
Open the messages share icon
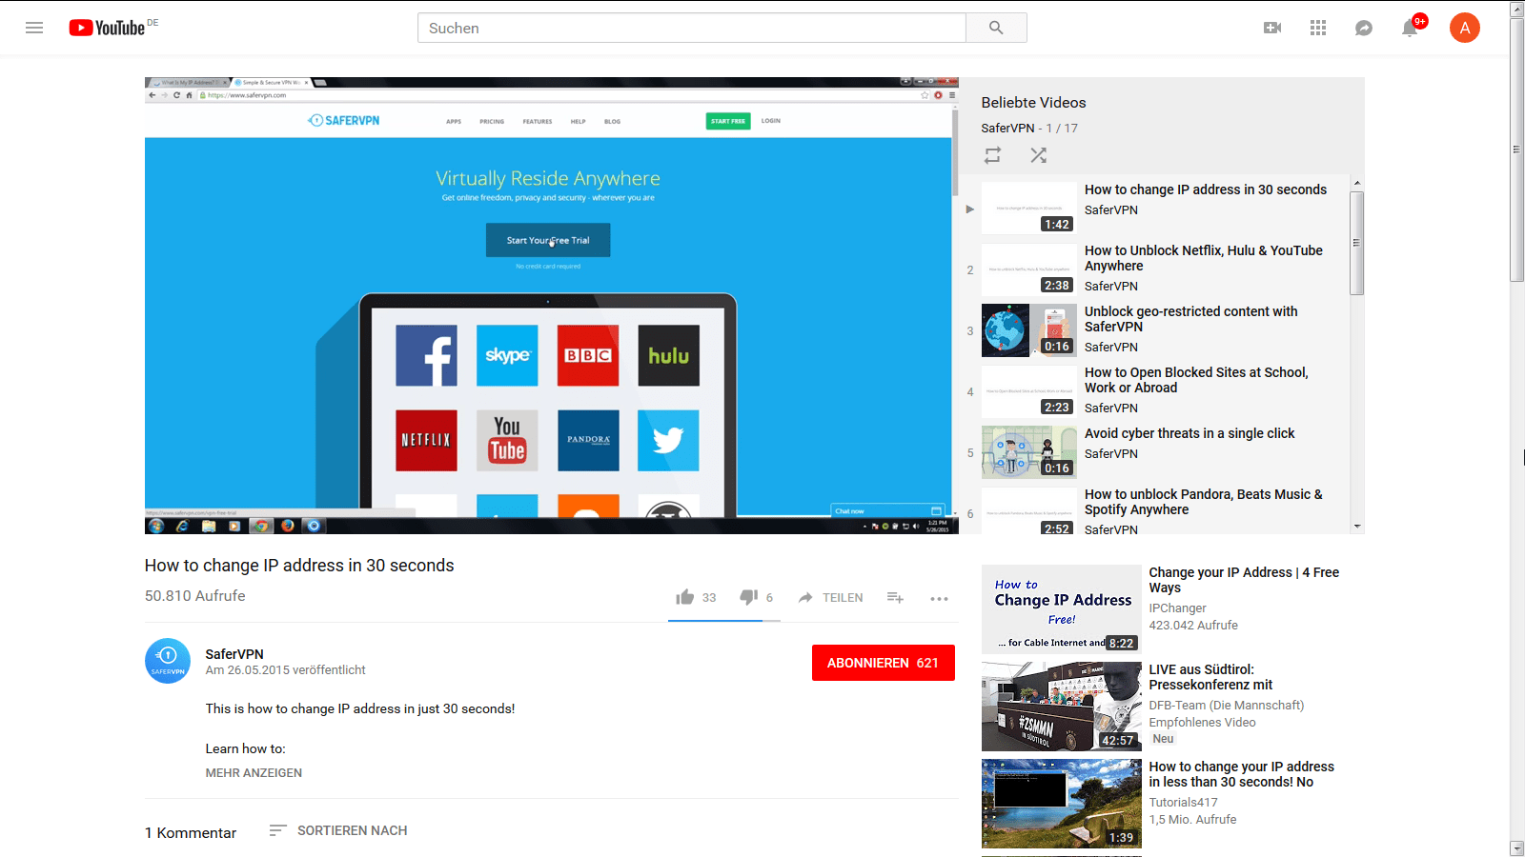point(1364,28)
